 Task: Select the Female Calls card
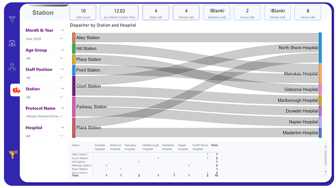click(186, 13)
